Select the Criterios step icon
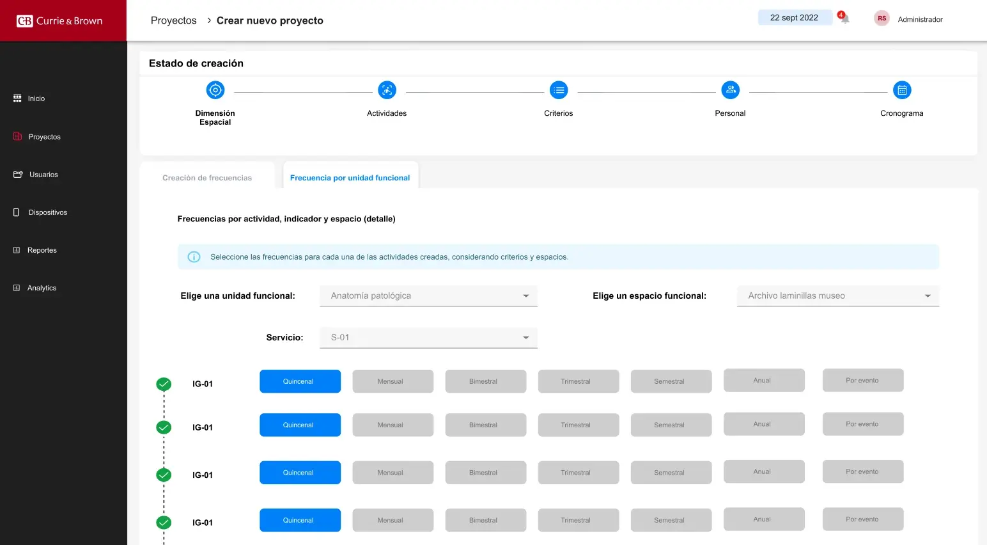 pos(559,90)
